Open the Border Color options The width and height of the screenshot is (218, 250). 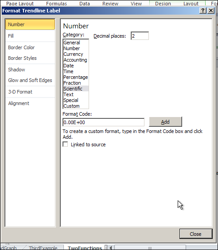pyautogui.click(x=30, y=47)
